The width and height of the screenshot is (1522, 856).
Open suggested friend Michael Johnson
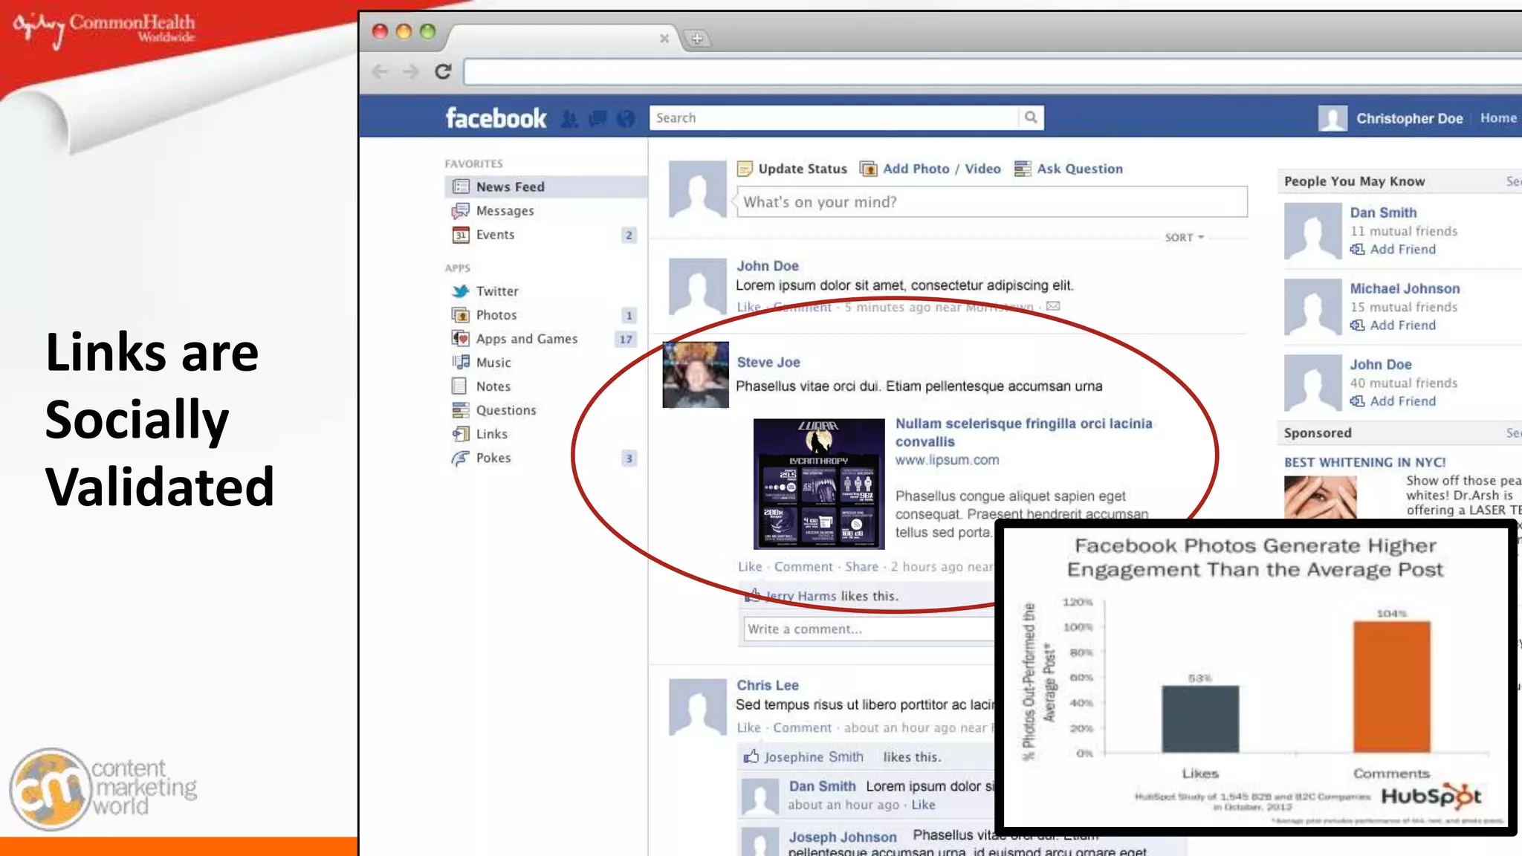point(1405,288)
